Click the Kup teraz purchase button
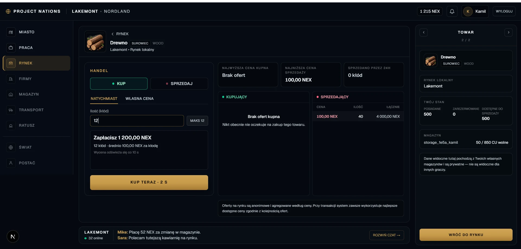Screen dimensions: 521x249 click(149, 182)
